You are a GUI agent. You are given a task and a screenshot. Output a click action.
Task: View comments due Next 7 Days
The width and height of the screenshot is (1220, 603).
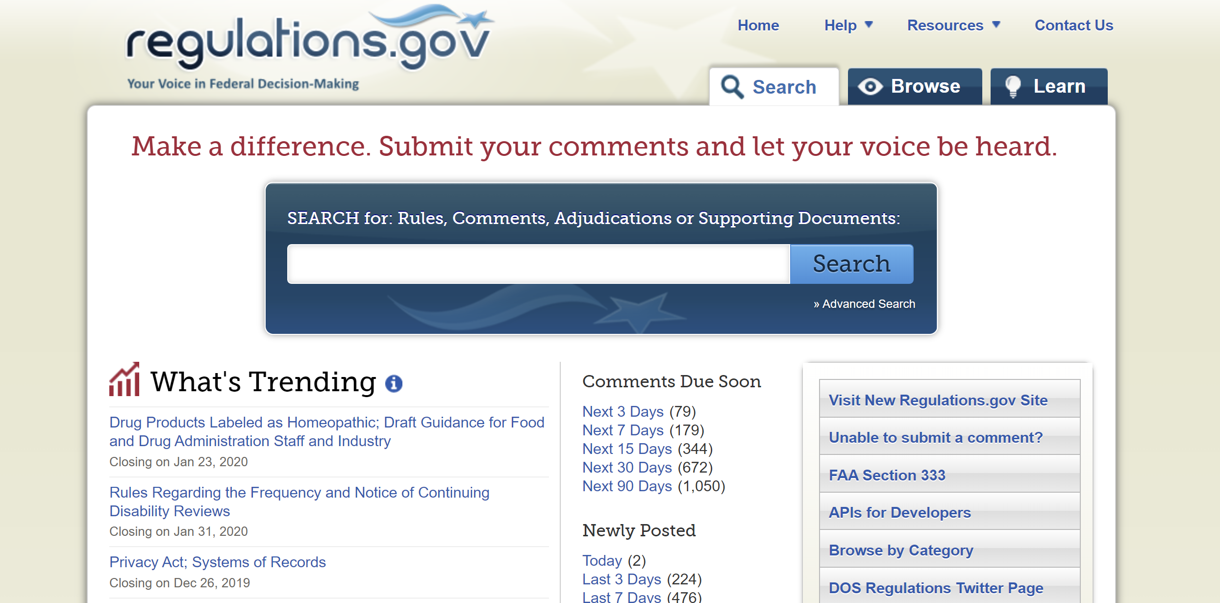click(623, 430)
